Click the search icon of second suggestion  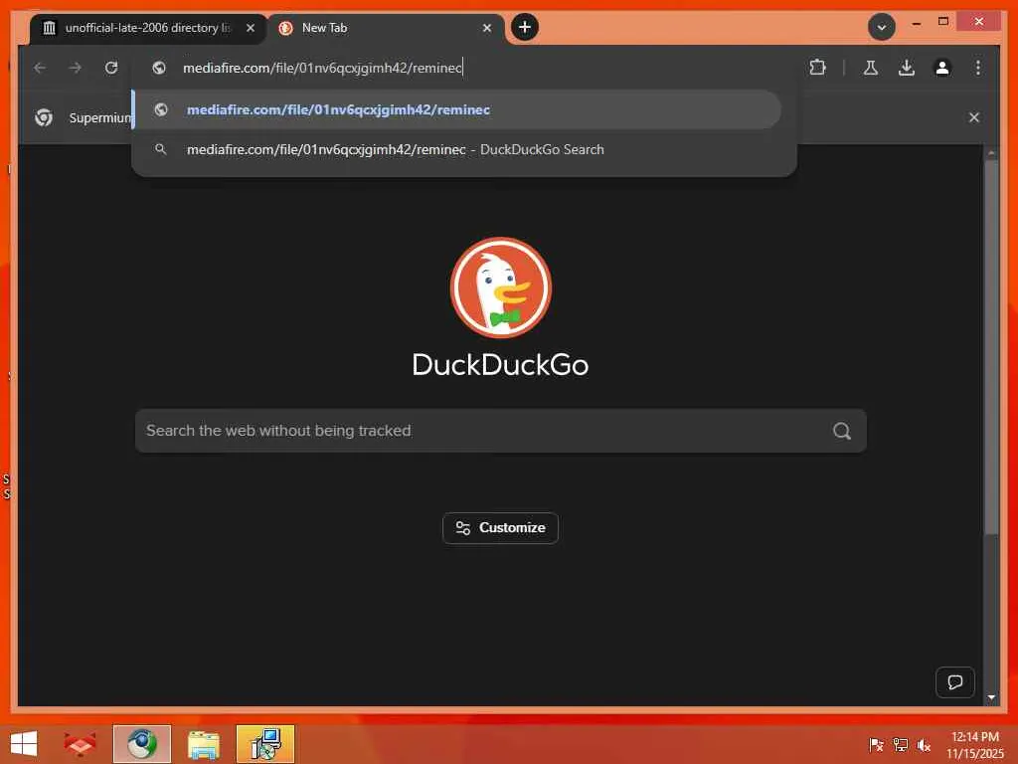161,149
